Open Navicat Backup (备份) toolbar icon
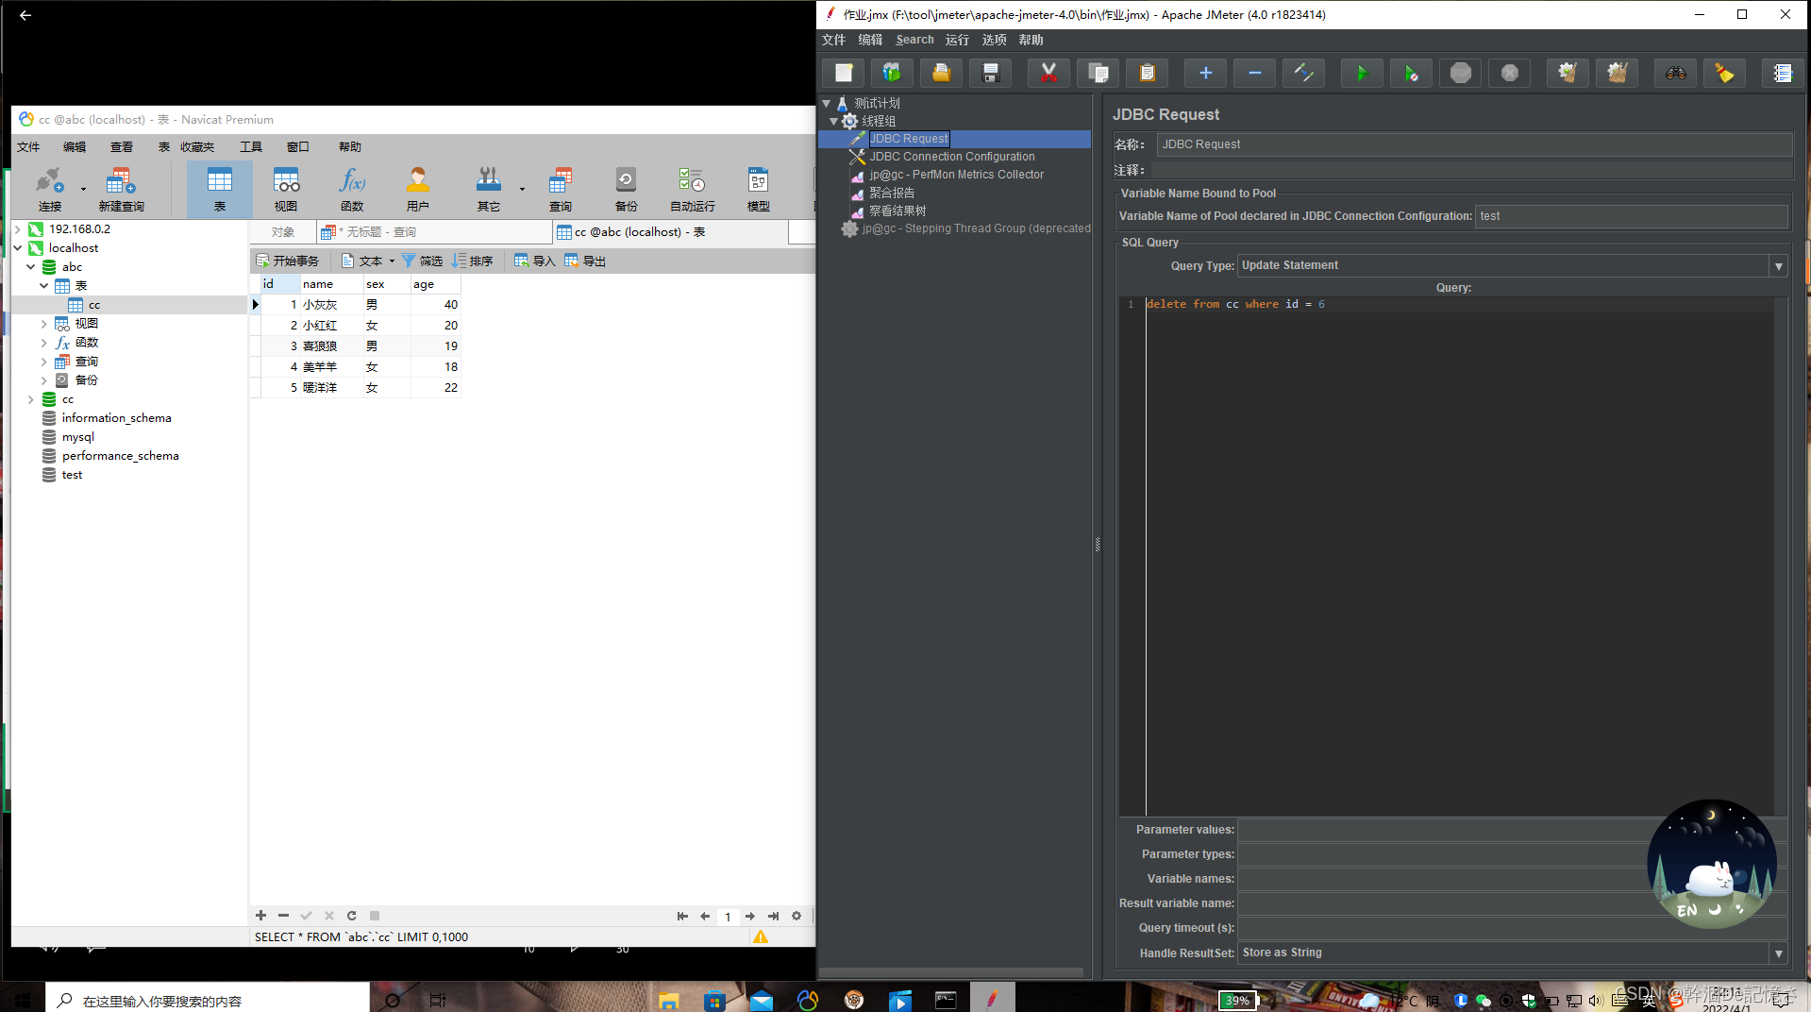 click(x=626, y=189)
